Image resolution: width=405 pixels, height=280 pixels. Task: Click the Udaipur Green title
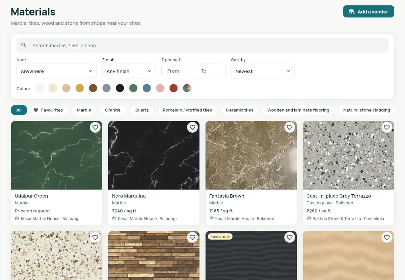[x=31, y=196]
